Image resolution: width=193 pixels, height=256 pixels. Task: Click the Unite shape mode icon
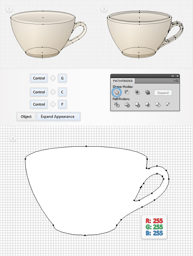(116, 92)
